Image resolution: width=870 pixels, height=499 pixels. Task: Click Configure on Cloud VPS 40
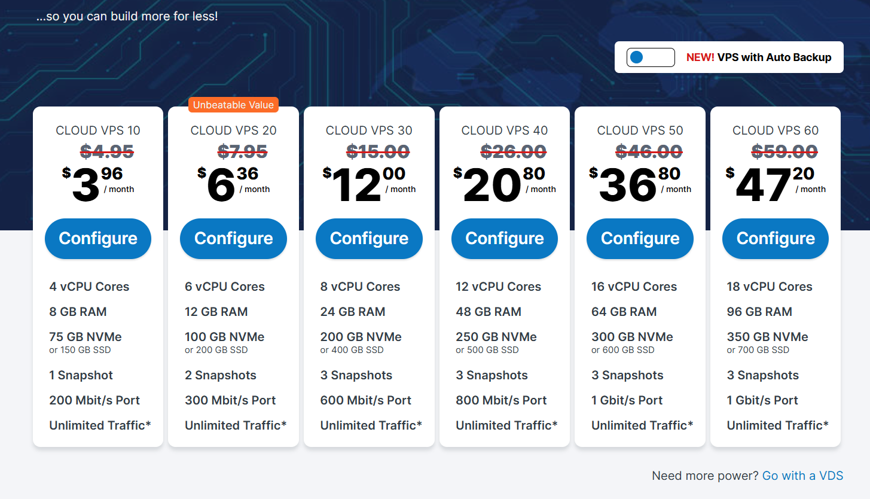(x=504, y=238)
